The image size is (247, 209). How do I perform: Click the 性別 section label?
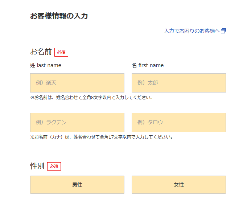37,166
